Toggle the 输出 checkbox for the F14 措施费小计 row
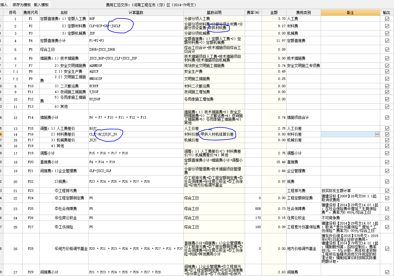This screenshot has height=276, width=394. 387,117
